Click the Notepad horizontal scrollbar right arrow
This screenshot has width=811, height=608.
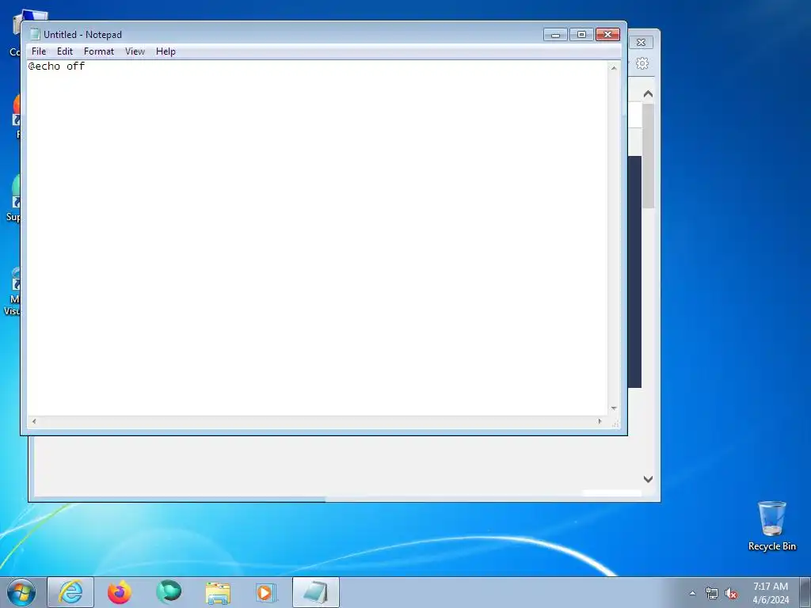pyautogui.click(x=600, y=421)
